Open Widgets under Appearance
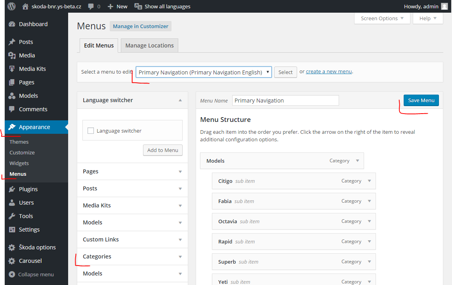Image resolution: width=452 pixels, height=285 pixels. pos(19,163)
